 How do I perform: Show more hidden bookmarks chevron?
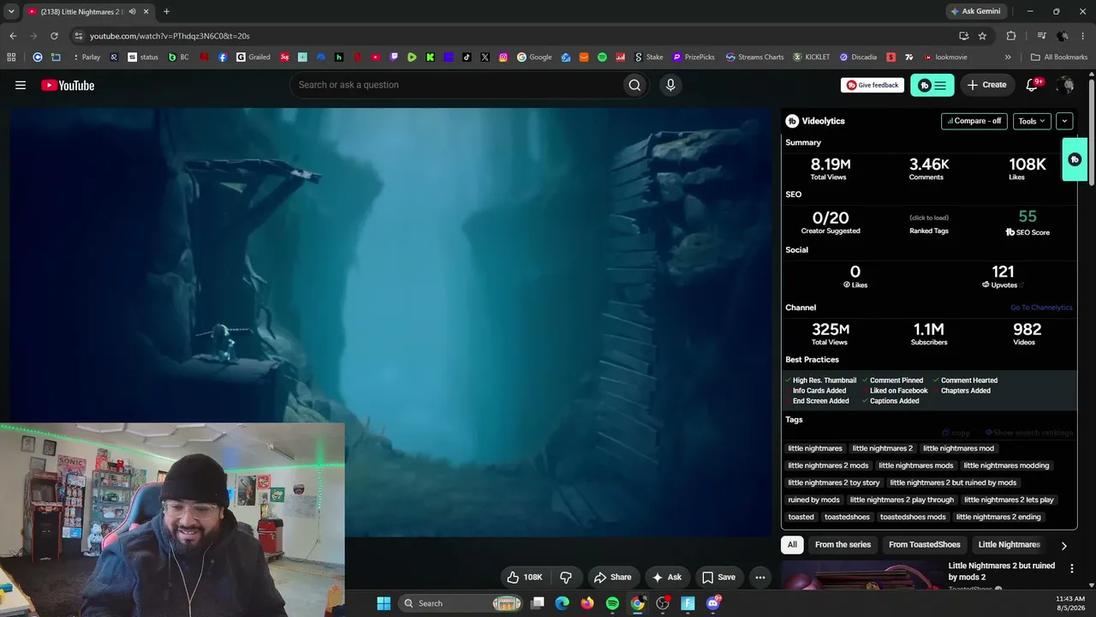click(1008, 57)
